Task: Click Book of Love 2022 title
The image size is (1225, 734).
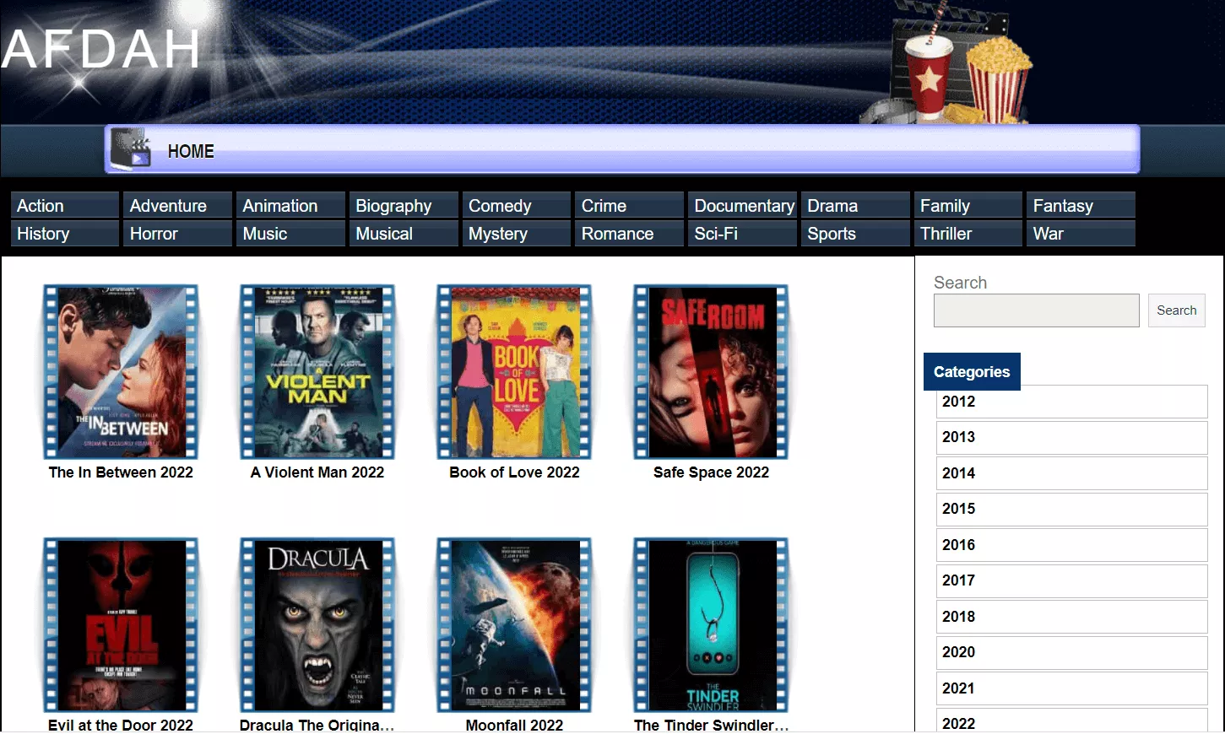Action: click(514, 472)
